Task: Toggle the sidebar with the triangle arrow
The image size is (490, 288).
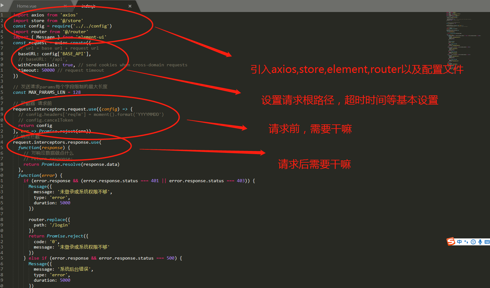Action: click(x=2, y=5)
